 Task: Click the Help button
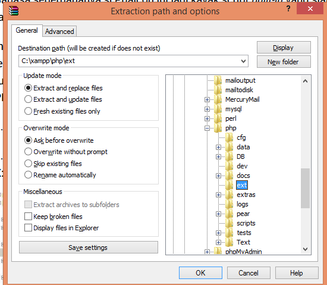pyautogui.click(x=297, y=273)
